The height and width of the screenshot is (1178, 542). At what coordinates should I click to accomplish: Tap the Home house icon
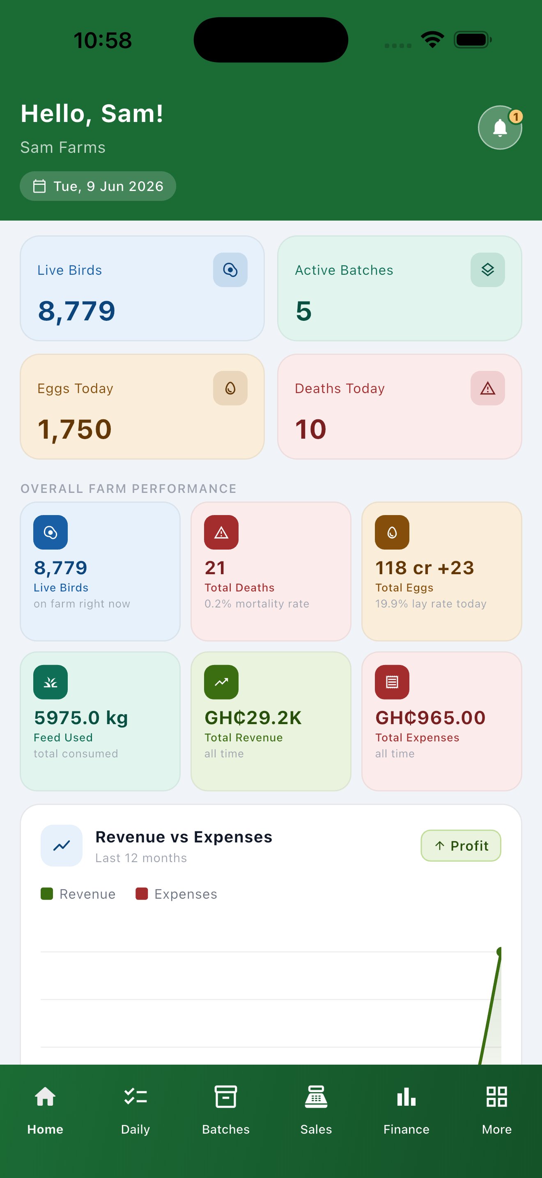(45, 1097)
